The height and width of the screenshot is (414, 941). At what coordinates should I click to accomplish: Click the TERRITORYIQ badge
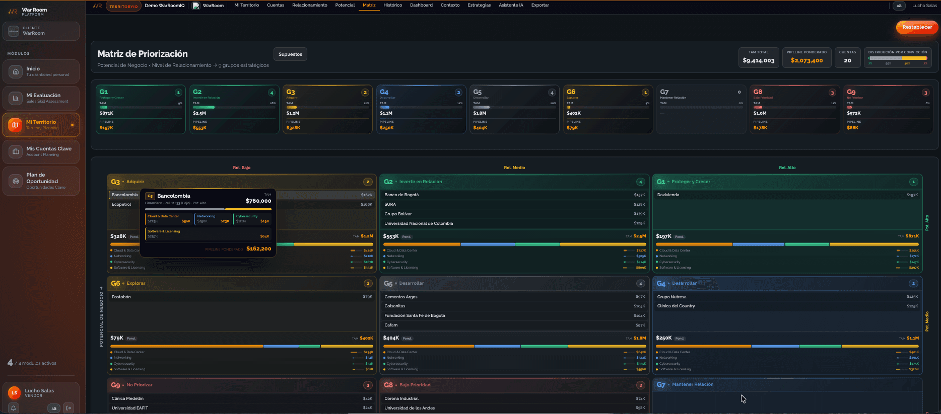(123, 6)
